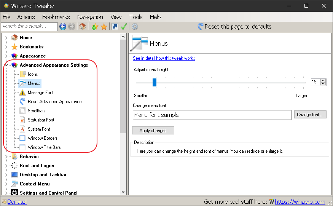This screenshot has height=206, width=333.
Task: Click the Icons item icon
Action: click(23, 74)
